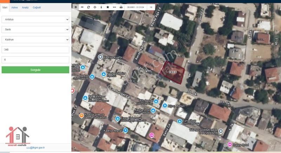The height and width of the screenshot is (153, 281).
Task: Zoom out with the minus map tool
Action: point(82,7)
